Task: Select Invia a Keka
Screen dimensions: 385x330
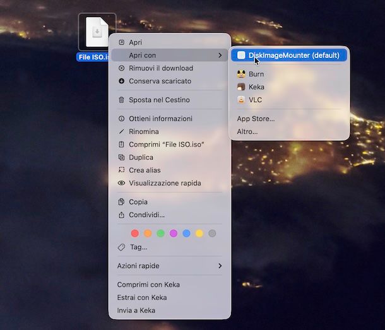Action: (x=170, y=310)
